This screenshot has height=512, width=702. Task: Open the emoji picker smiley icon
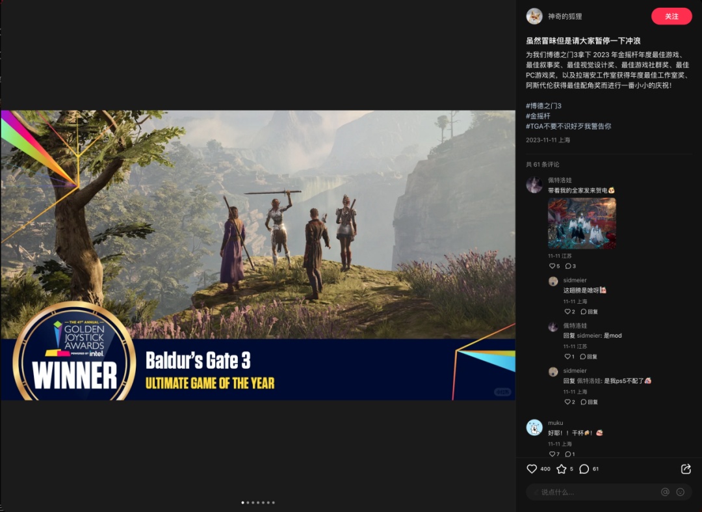click(681, 492)
